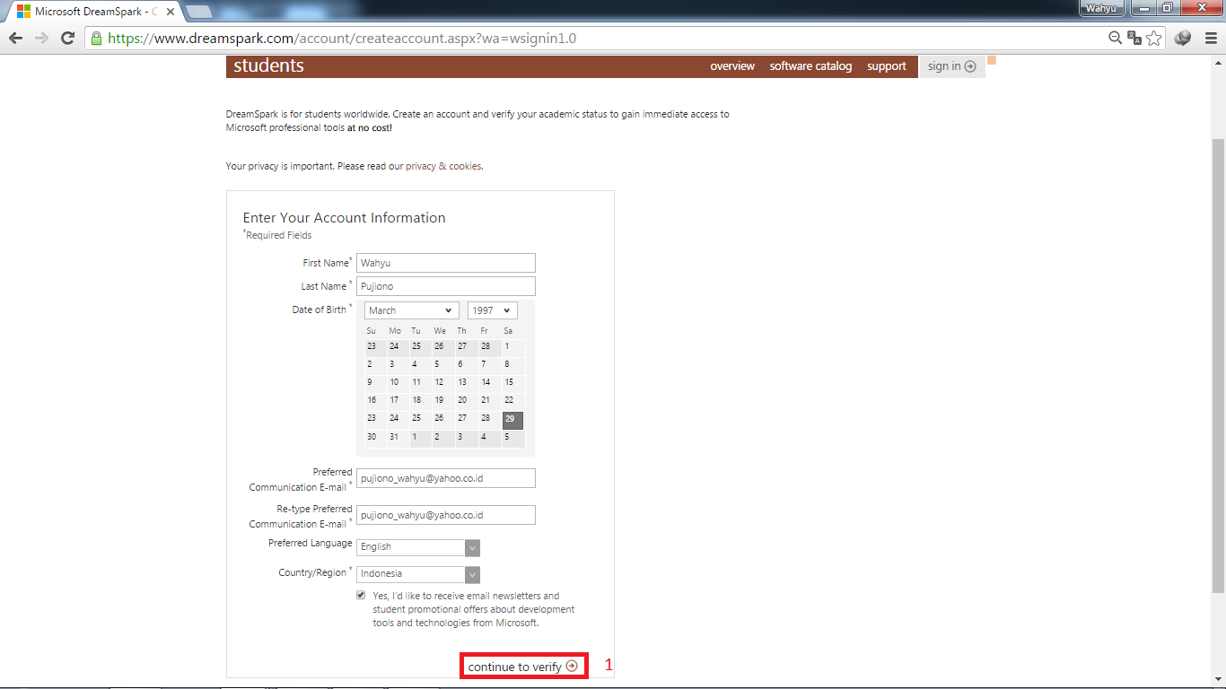Viewport: 1226px width, 689px height.
Task: Click the address bar URL
Action: (x=342, y=38)
